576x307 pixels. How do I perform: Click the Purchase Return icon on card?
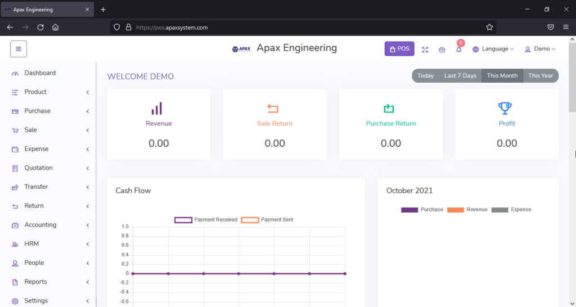[389, 109]
